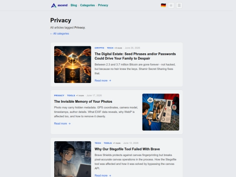Image resolution: width=236 pixels, height=177 pixels.
Task: Expand +3 more tags on Digital Estate
Action: pos(118,48)
